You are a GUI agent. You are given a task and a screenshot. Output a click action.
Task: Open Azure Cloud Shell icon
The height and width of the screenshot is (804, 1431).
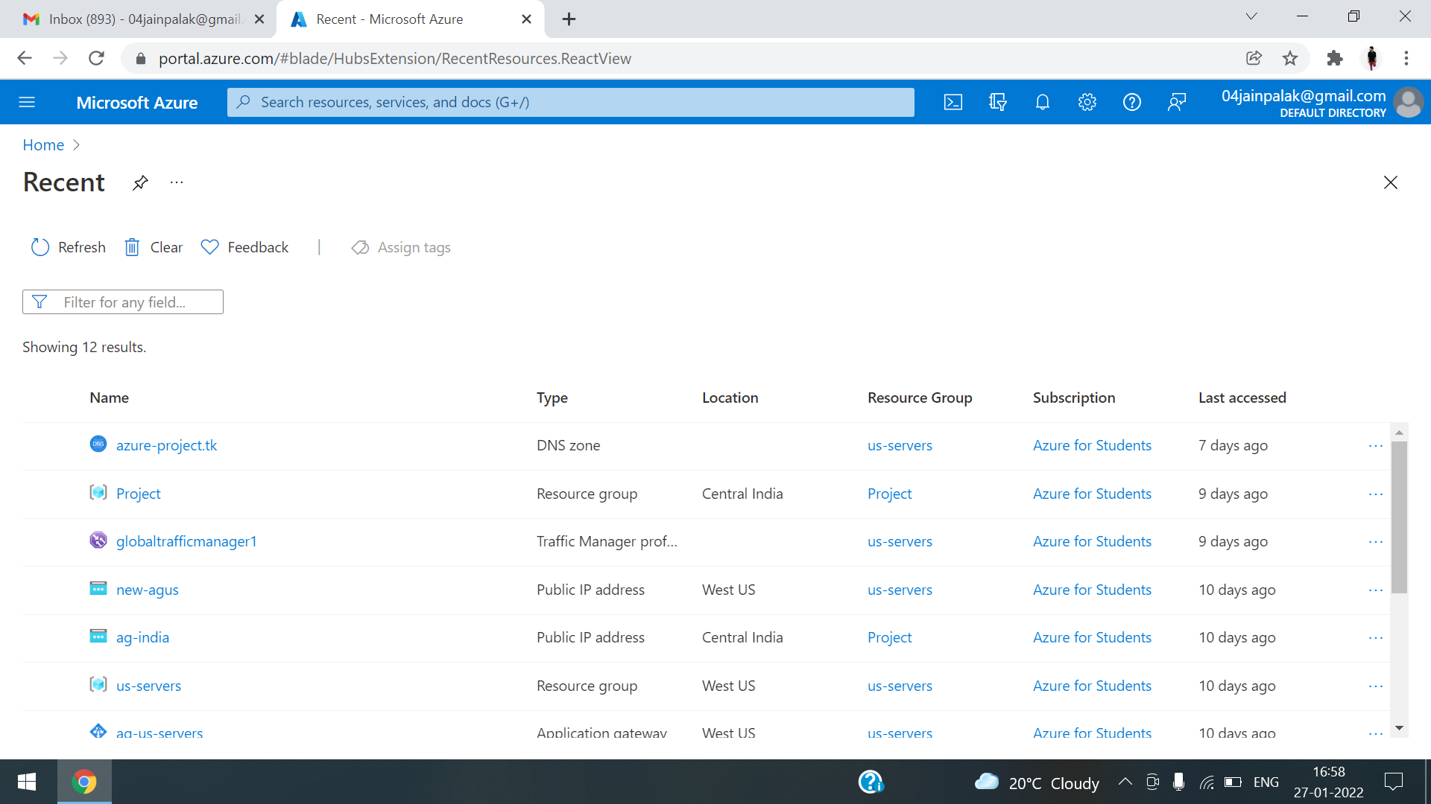[953, 102]
